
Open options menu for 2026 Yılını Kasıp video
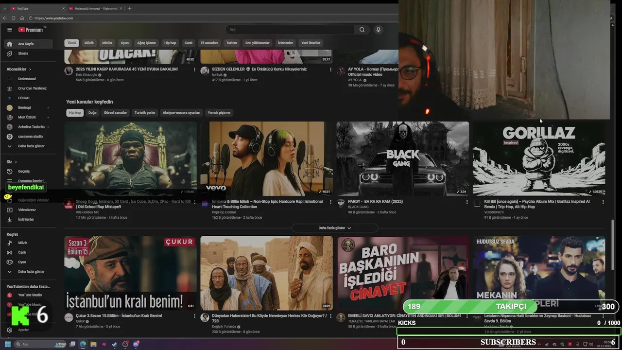195,70
